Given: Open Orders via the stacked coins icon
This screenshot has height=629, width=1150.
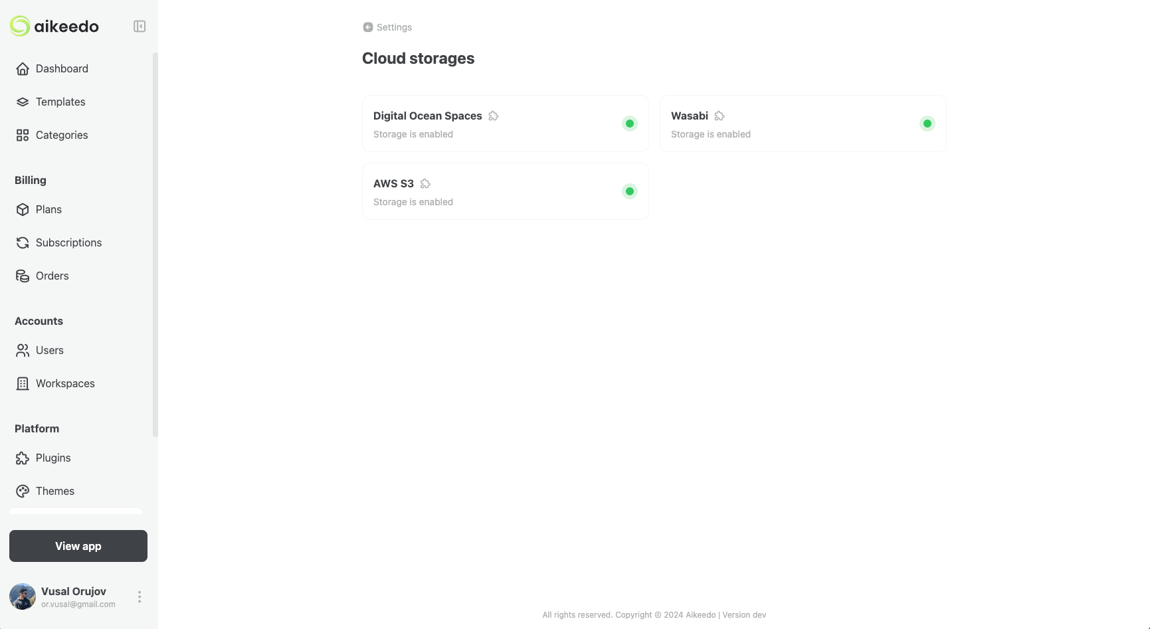Looking at the screenshot, I should (23, 276).
